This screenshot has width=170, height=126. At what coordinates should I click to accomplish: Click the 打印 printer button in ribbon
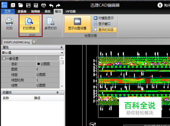(9, 24)
